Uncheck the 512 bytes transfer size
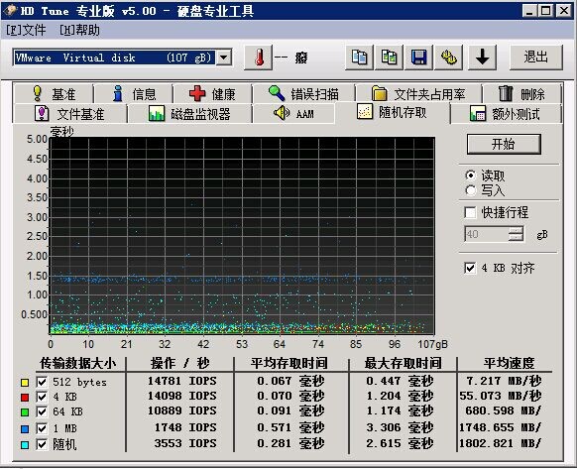The height and width of the screenshot is (469, 577). (42, 382)
